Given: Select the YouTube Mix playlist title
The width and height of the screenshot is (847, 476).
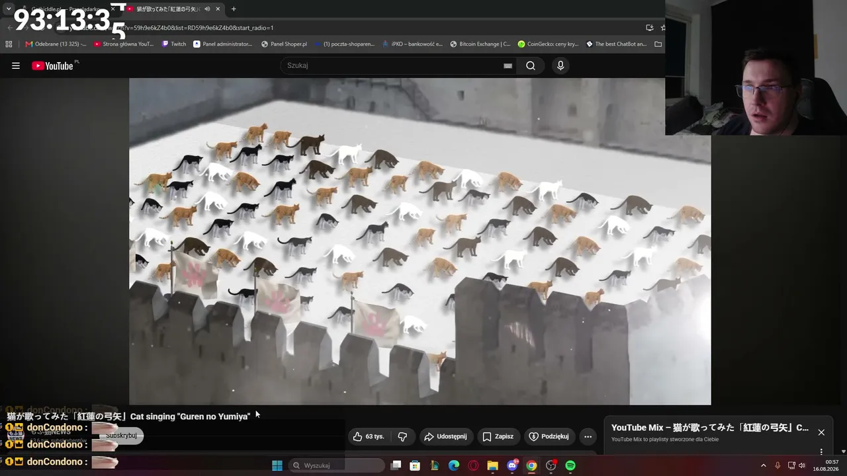Looking at the screenshot, I should 710,428.
